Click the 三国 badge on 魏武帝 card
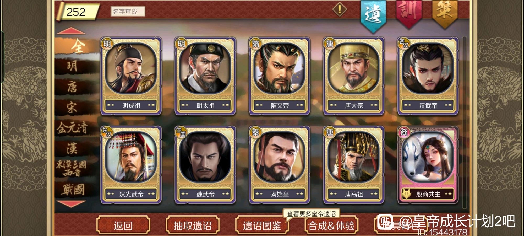Screen dimensions: 524x236 pyautogui.click(x=181, y=132)
